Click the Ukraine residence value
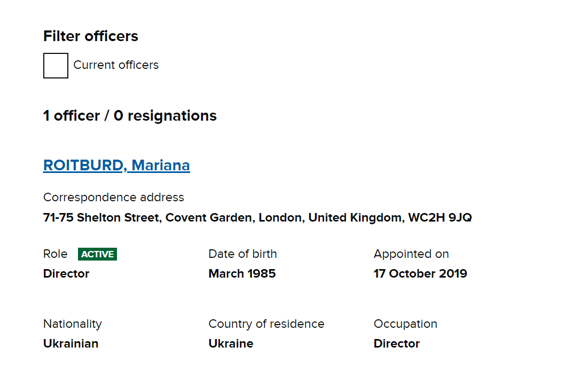The image size is (587, 386). (231, 343)
